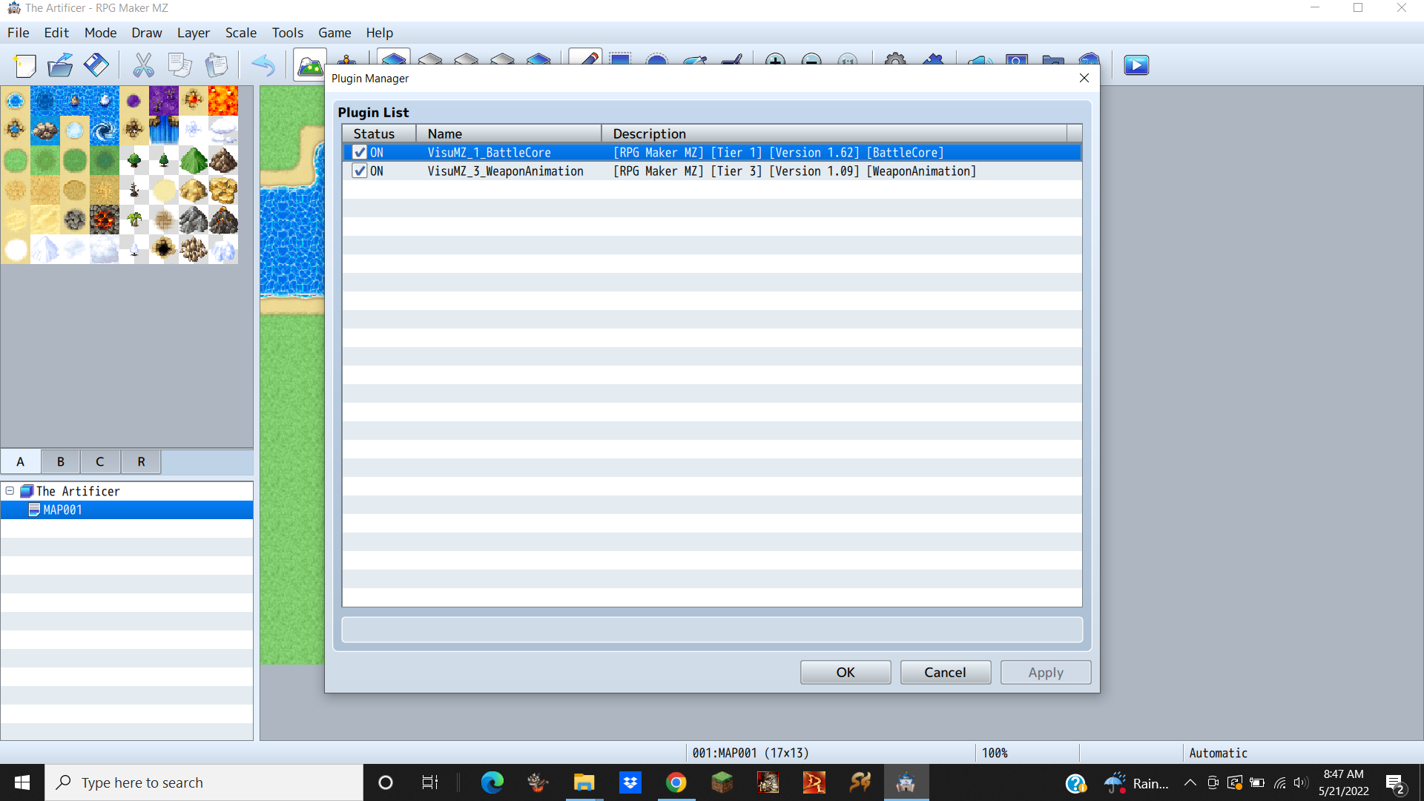
Task: Click the taskbar search box
Action: point(204,782)
